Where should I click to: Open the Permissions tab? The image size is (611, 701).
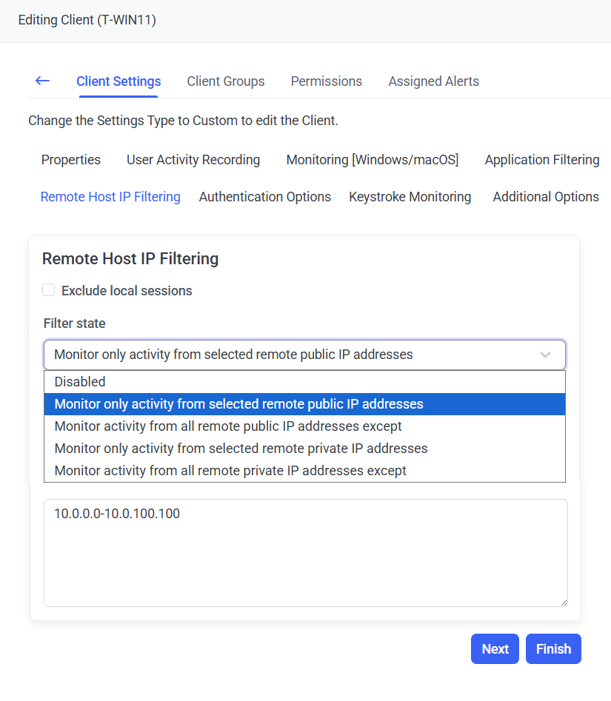click(x=326, y=81)
